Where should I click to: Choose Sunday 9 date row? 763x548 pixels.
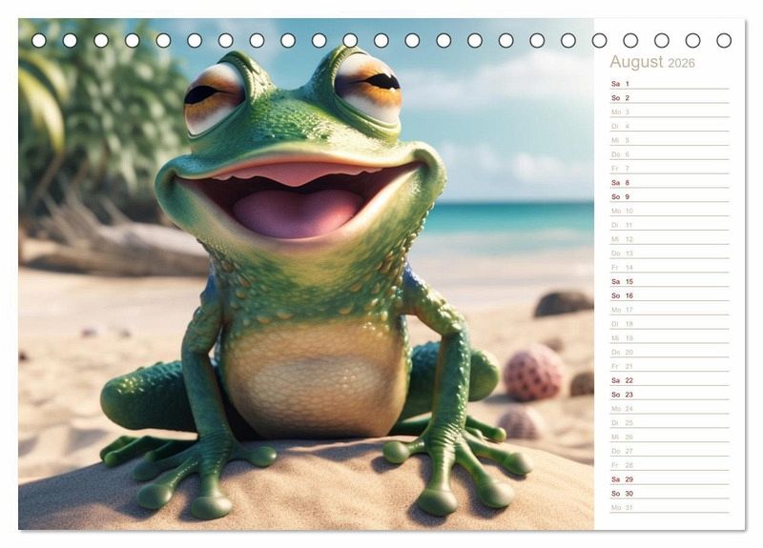(x=669, y=197)
